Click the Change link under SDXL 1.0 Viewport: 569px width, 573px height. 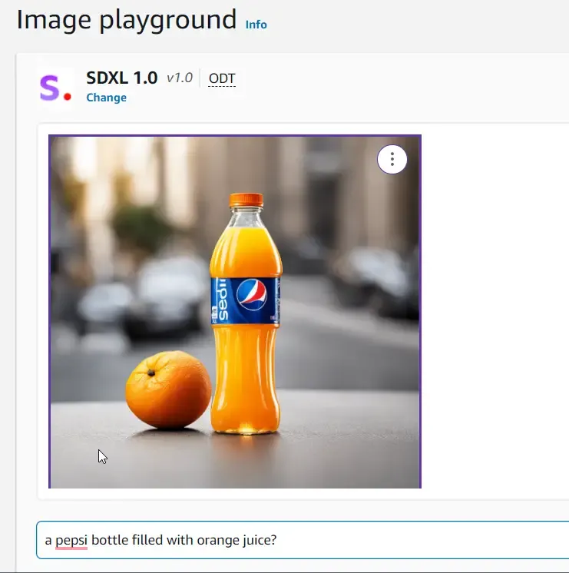tap(106, 98)
